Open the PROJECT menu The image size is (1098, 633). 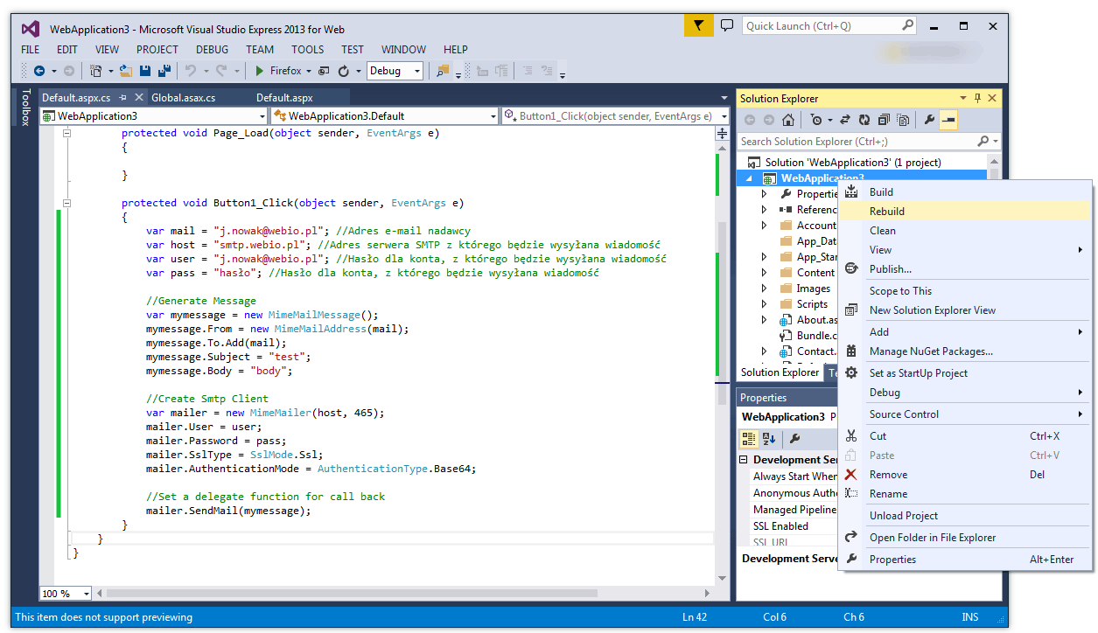(157, 50)
